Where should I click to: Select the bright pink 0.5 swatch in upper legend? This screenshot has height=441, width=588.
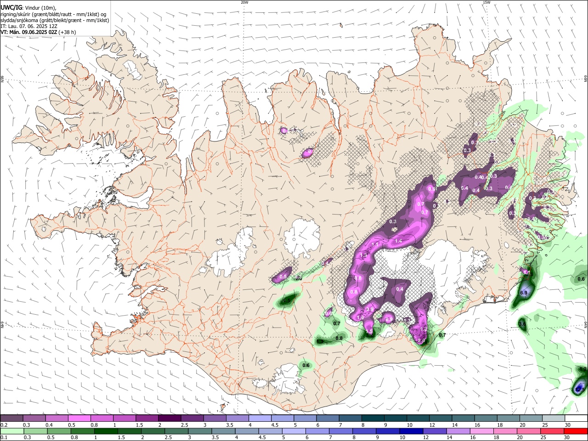point(79,418)
